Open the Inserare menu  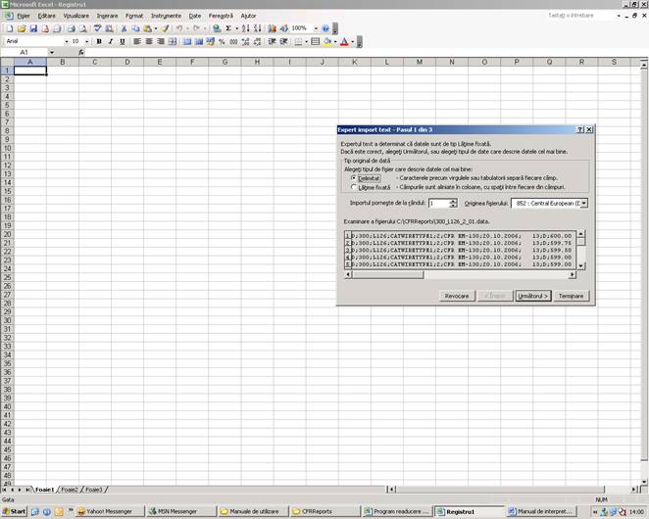coord(107,16)
